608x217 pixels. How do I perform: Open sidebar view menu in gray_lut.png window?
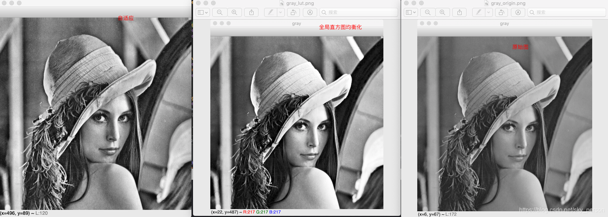pos(202,12)
